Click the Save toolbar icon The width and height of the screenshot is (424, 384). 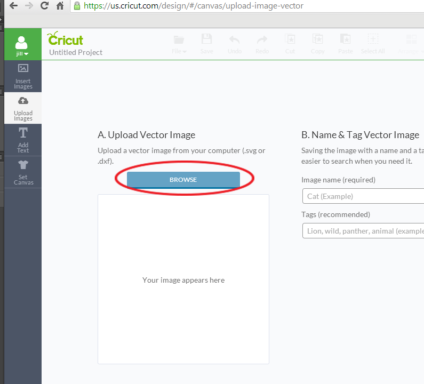click(x=207, y=44)
